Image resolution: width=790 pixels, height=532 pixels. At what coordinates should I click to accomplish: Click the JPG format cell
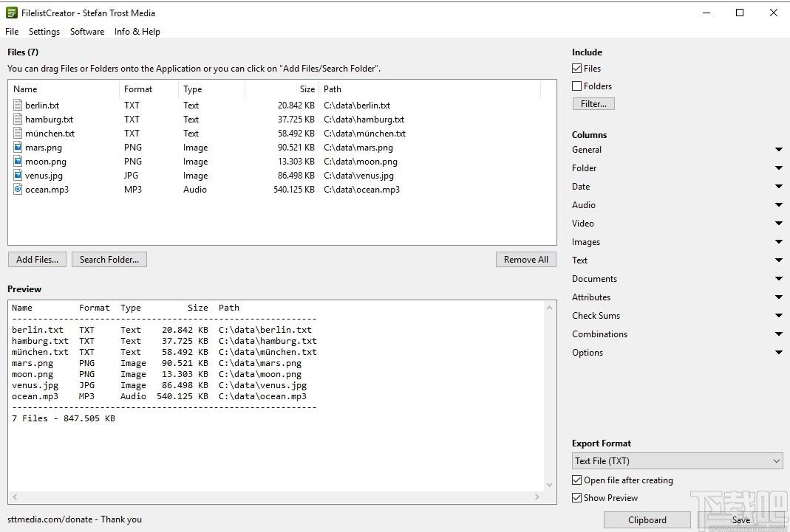point(131,176)
